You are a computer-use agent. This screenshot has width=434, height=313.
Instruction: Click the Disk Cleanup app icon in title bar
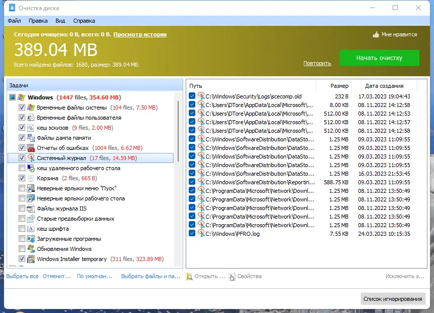pyautogui.click(x=12, y=8)
